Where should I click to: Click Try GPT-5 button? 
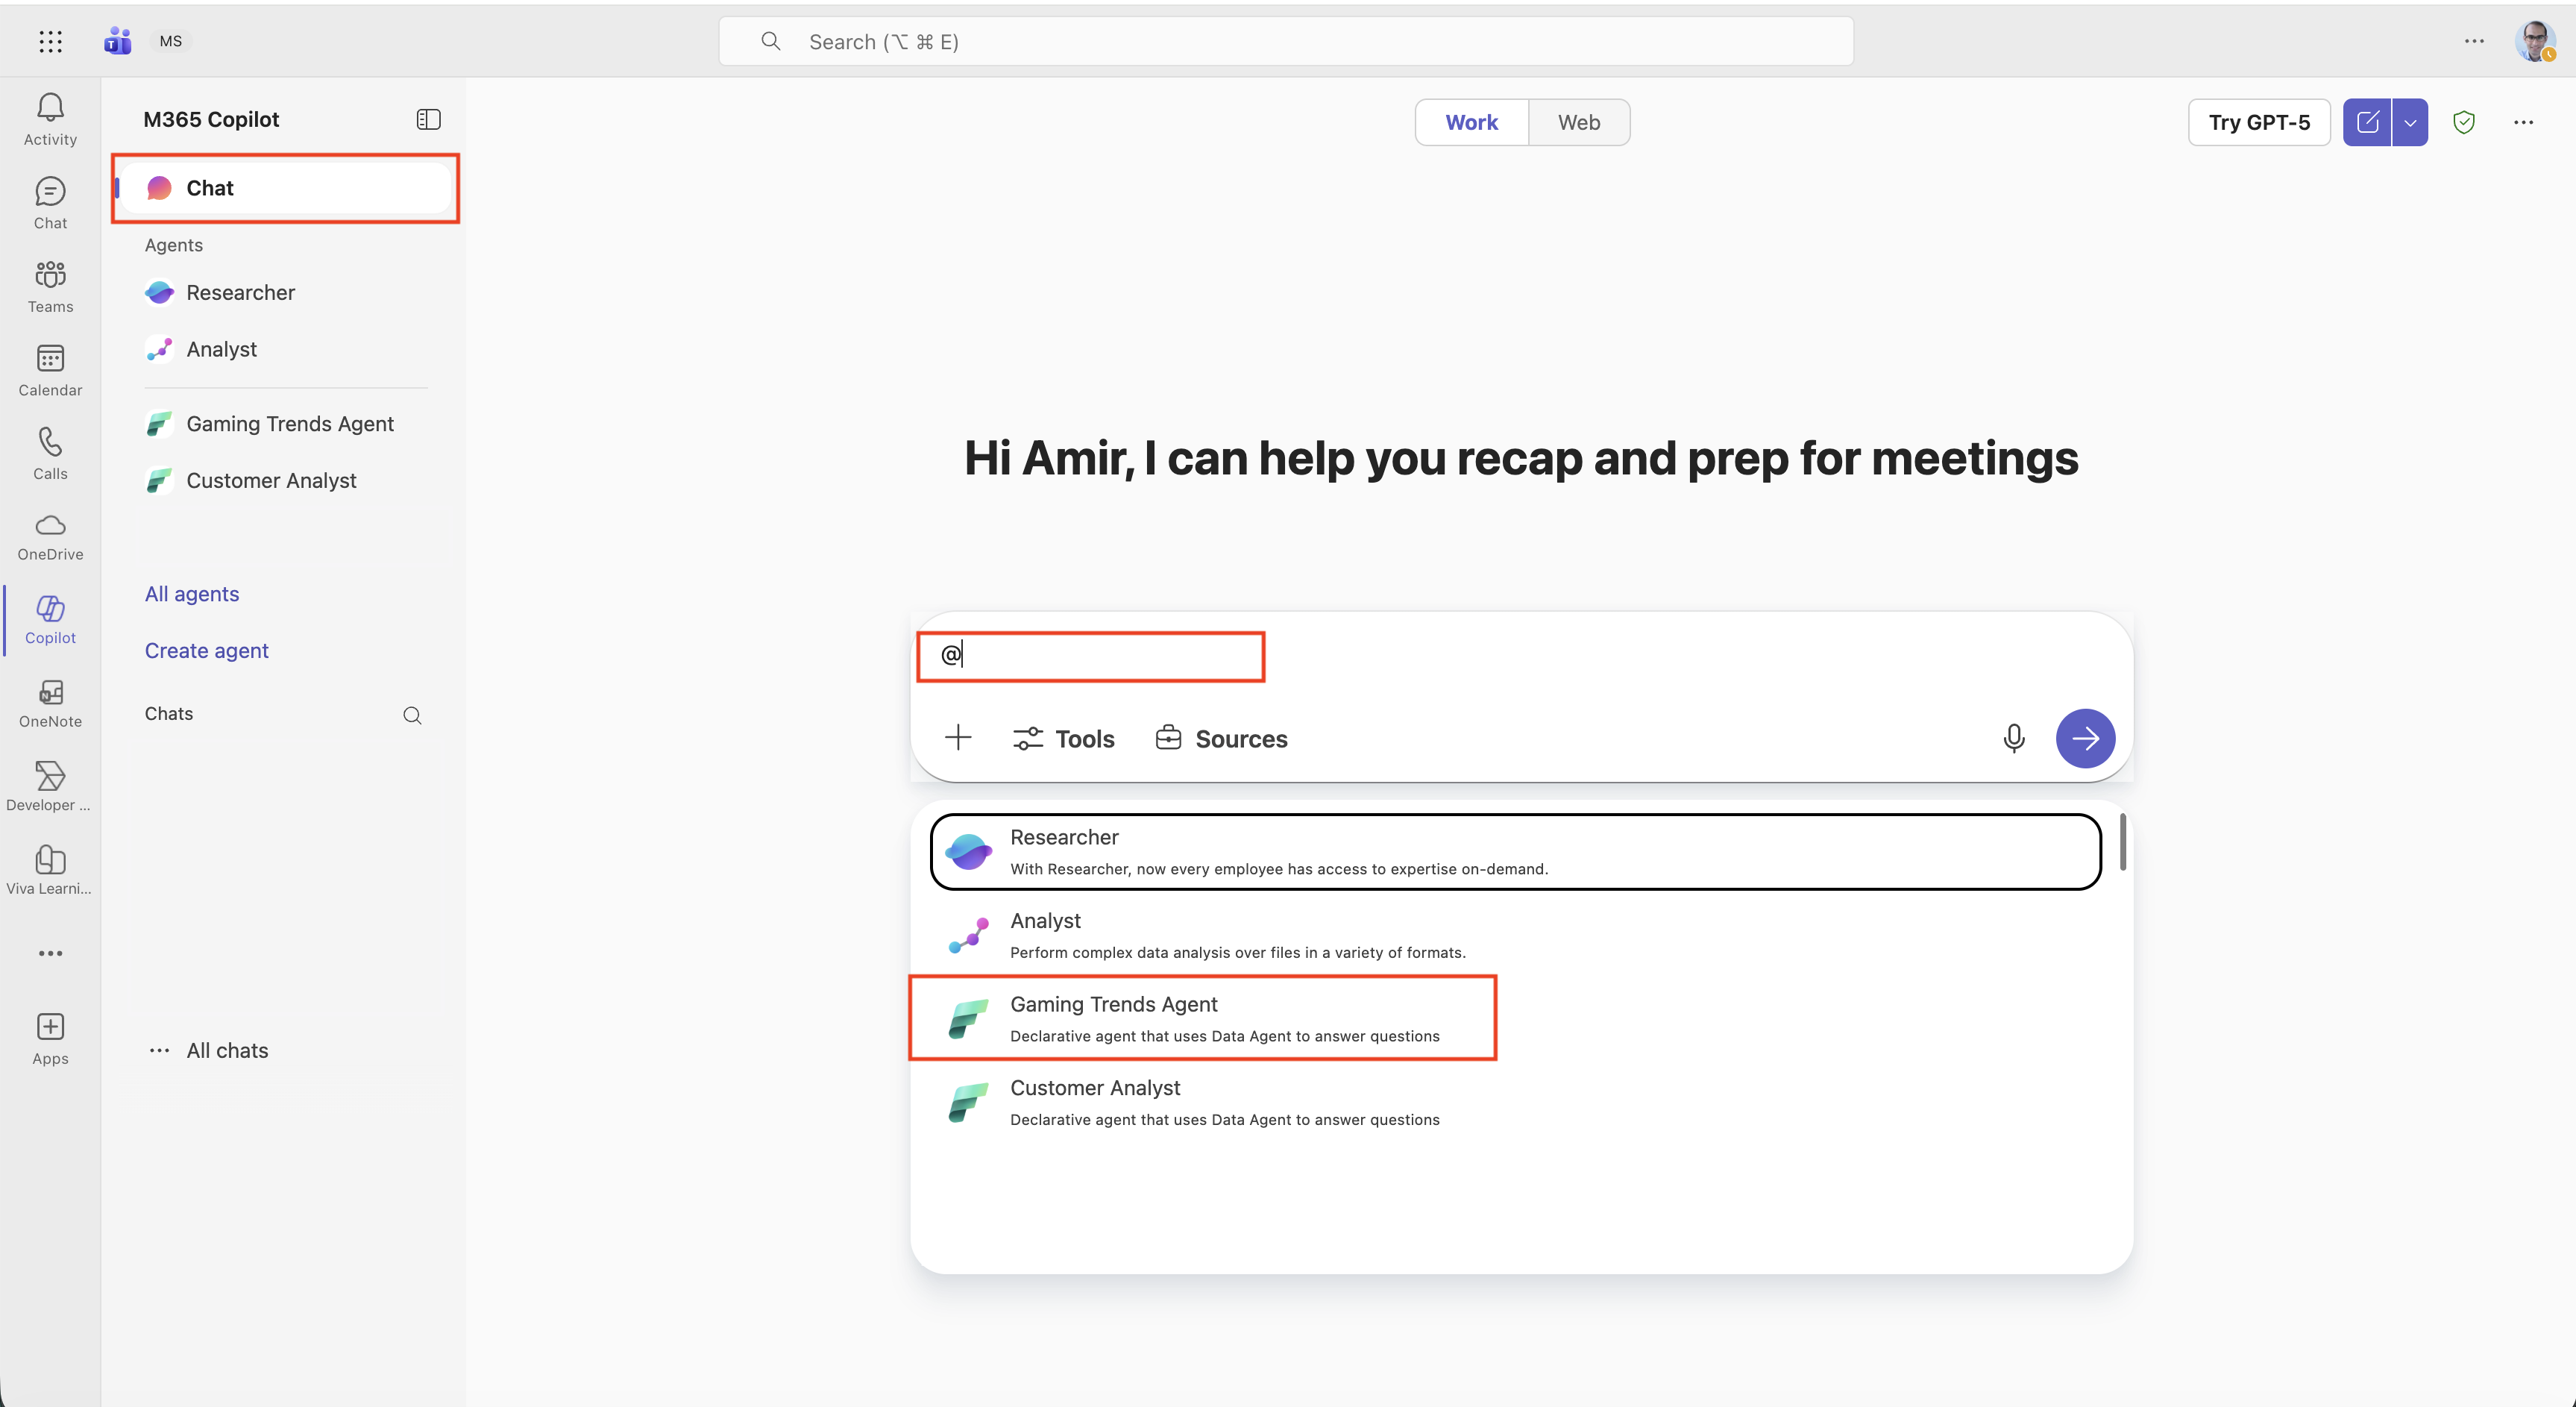(2259, 122)
